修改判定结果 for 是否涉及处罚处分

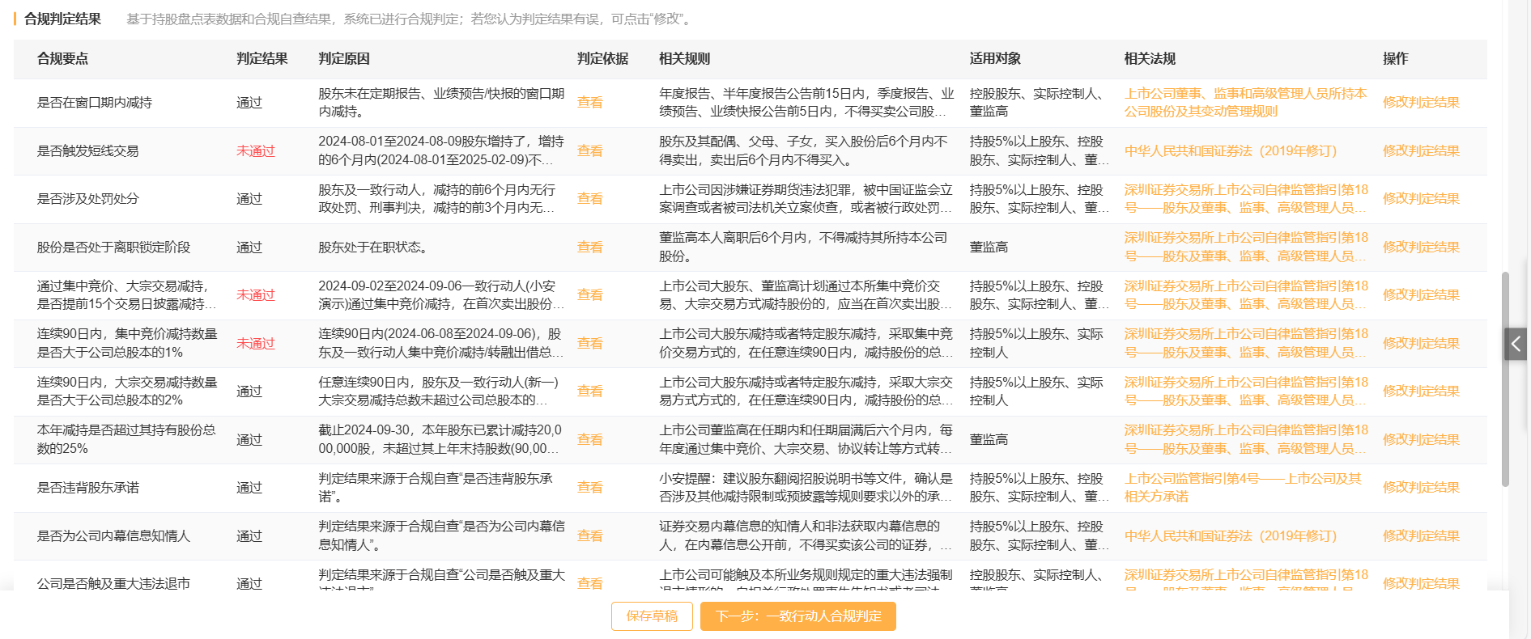[x=1421, y=199]
